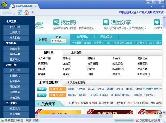The height and width of the screenshot is (123, 166).
Task: Switch to the 北京全部团购 tab
Action: pos(49,82)
